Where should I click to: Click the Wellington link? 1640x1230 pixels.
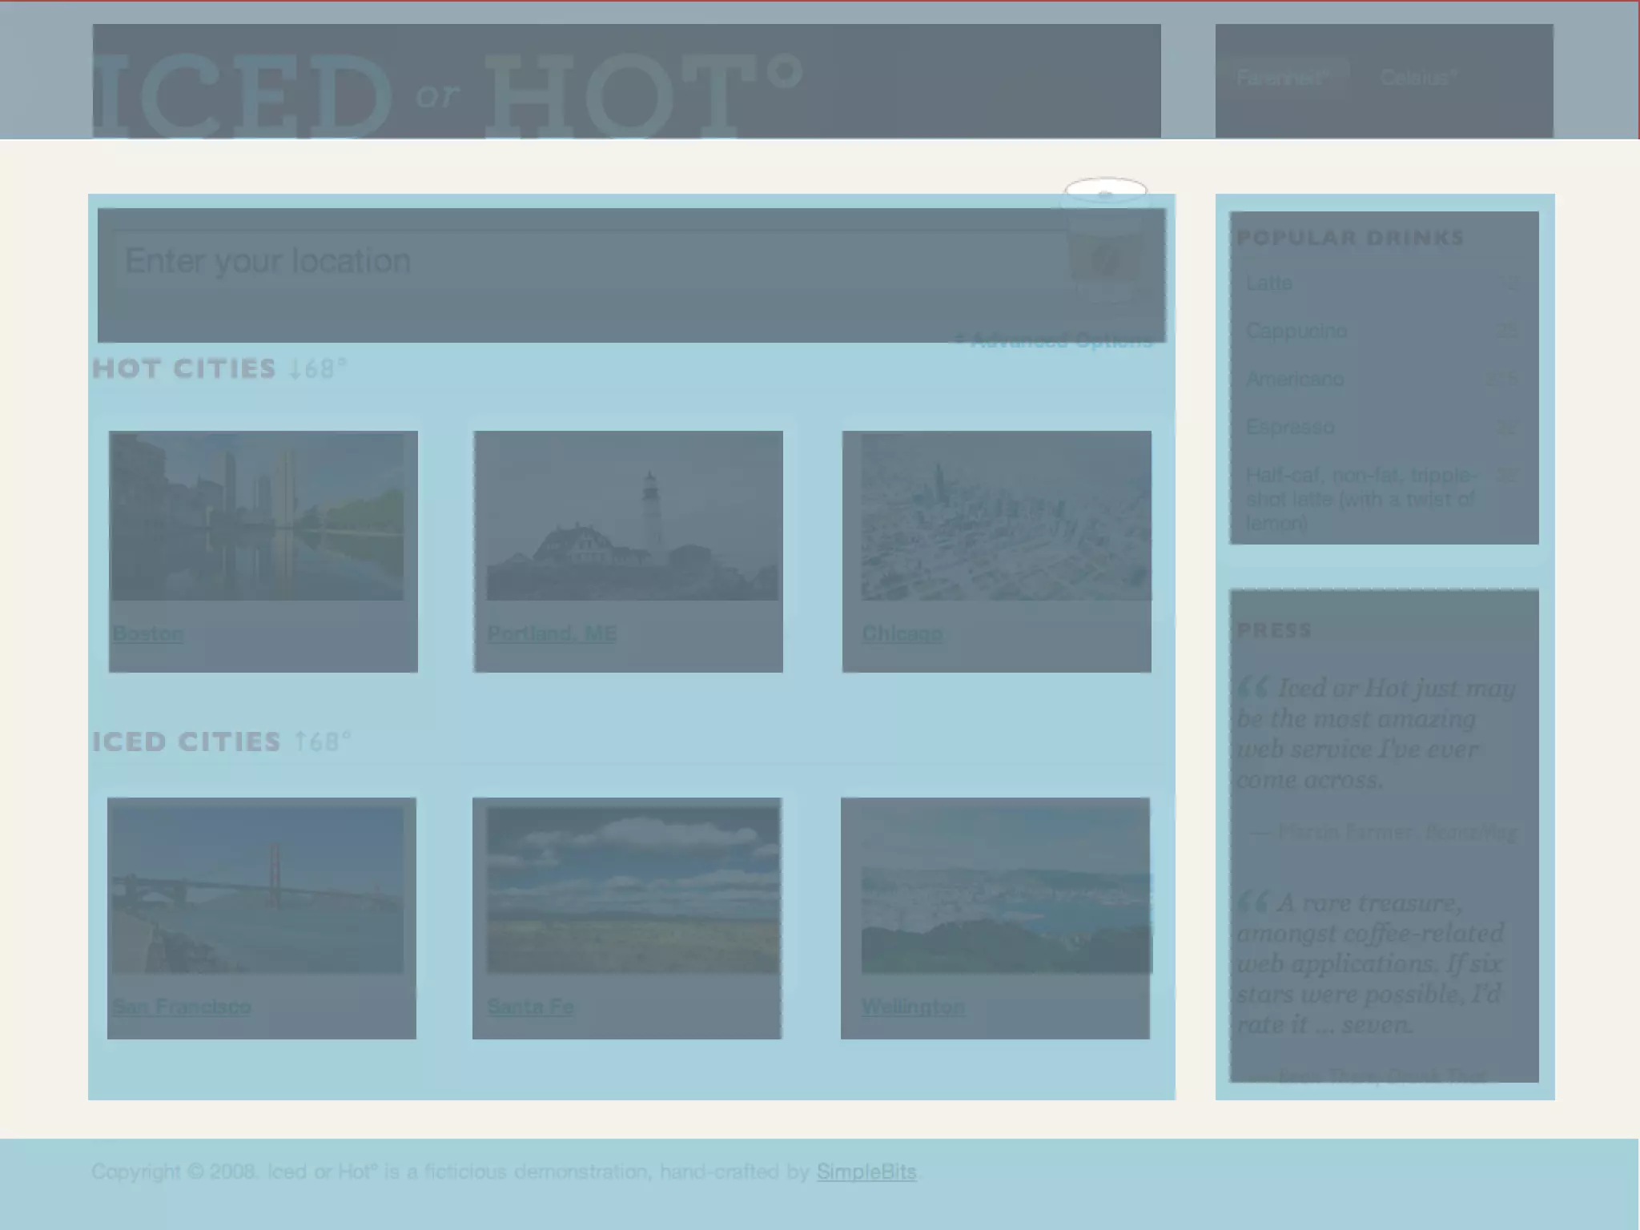[x=913, y=1007]
